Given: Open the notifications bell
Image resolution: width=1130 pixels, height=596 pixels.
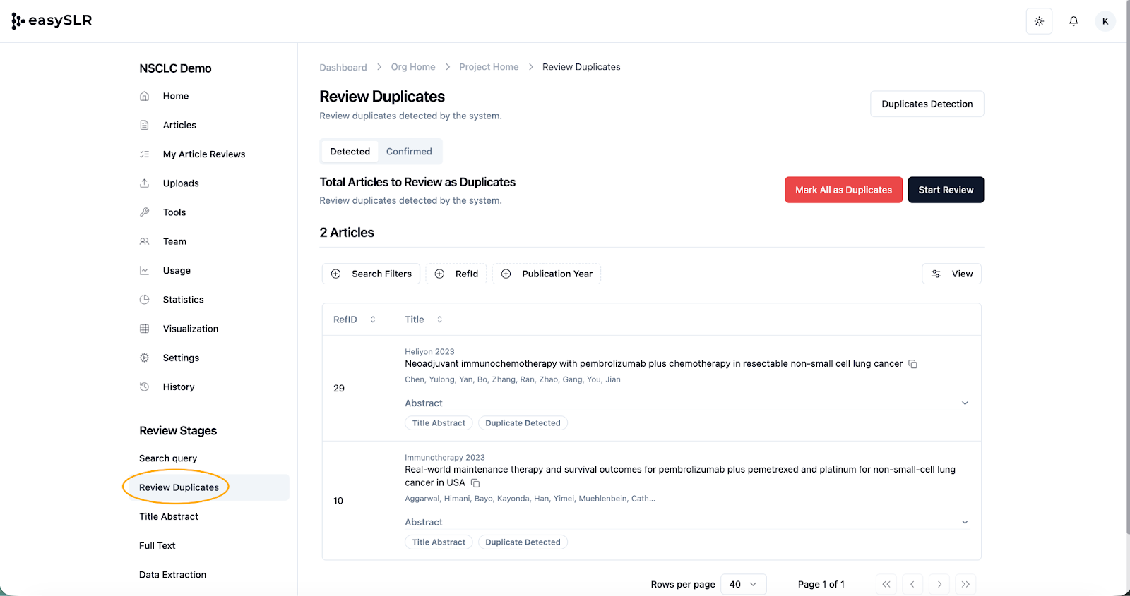Looking at the screenshot, I should pyautogui.click(x=1073, y=21).
